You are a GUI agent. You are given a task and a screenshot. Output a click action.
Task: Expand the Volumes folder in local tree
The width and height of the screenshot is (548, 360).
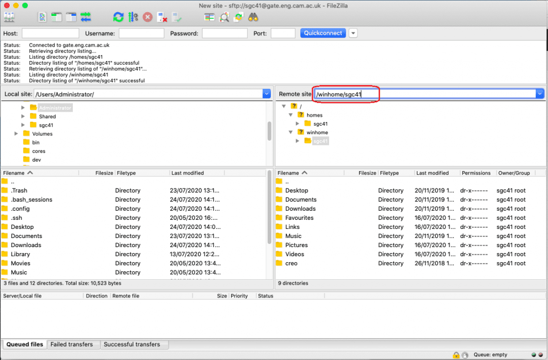point(17,134)
